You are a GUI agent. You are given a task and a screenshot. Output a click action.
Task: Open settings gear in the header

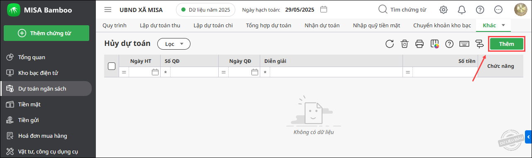[x=444, y=10]
